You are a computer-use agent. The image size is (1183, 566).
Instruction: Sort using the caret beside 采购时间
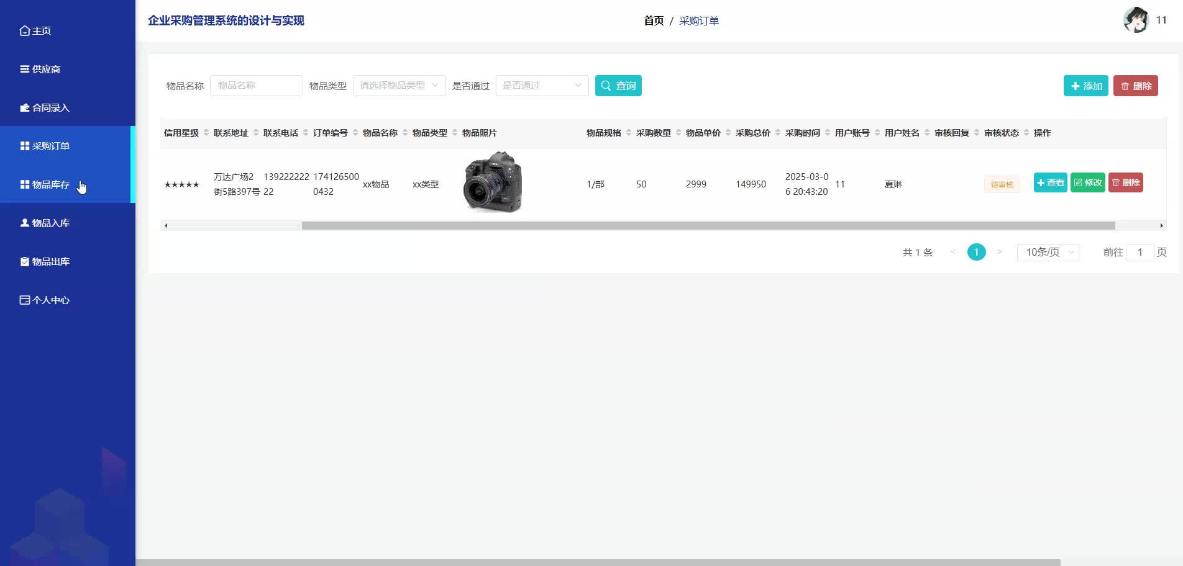tap(828, 133)
